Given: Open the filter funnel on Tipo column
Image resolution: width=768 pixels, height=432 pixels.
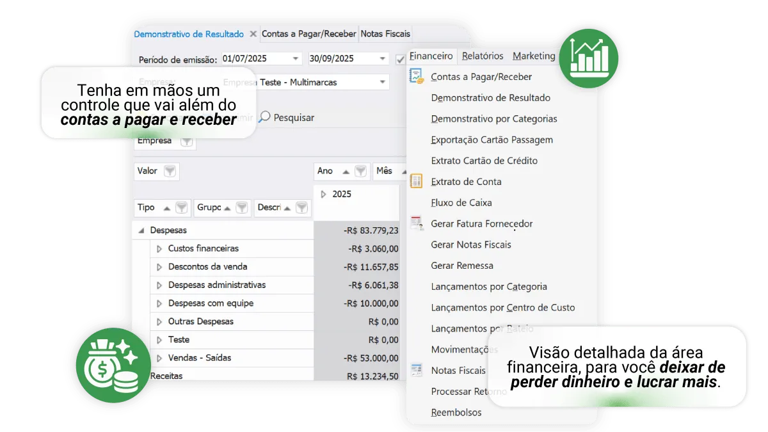Looking at the screenshot, I should (x=182, y=207).
